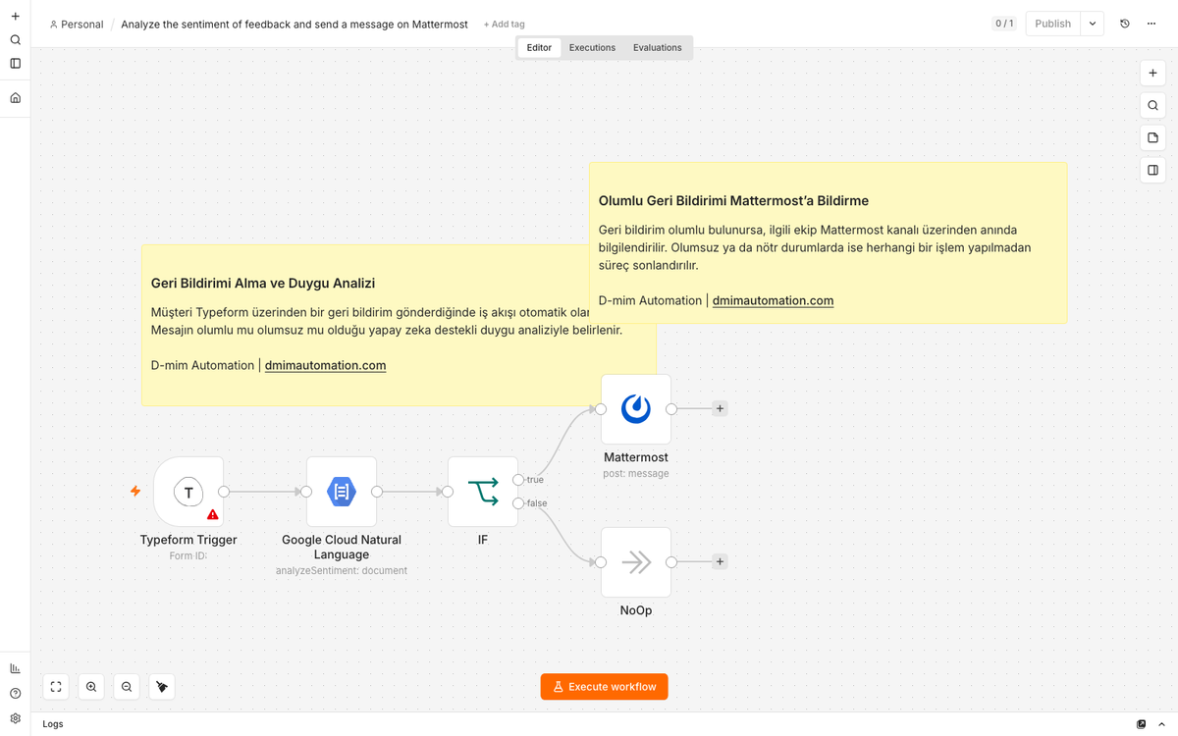Click the plus icon in the left sidebar

click(x=15, y=17)
